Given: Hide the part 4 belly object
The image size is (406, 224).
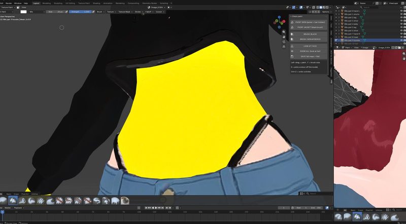Looking at the screenshot, I should 401,24.
